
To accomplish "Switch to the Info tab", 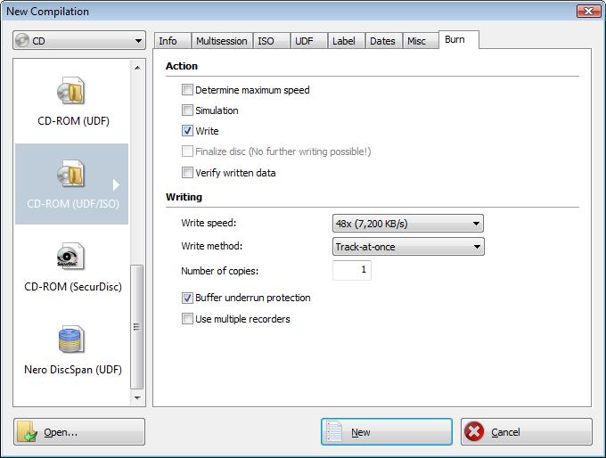I will coord(172,41).
